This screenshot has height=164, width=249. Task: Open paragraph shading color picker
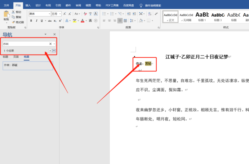[x=141, y=21]
